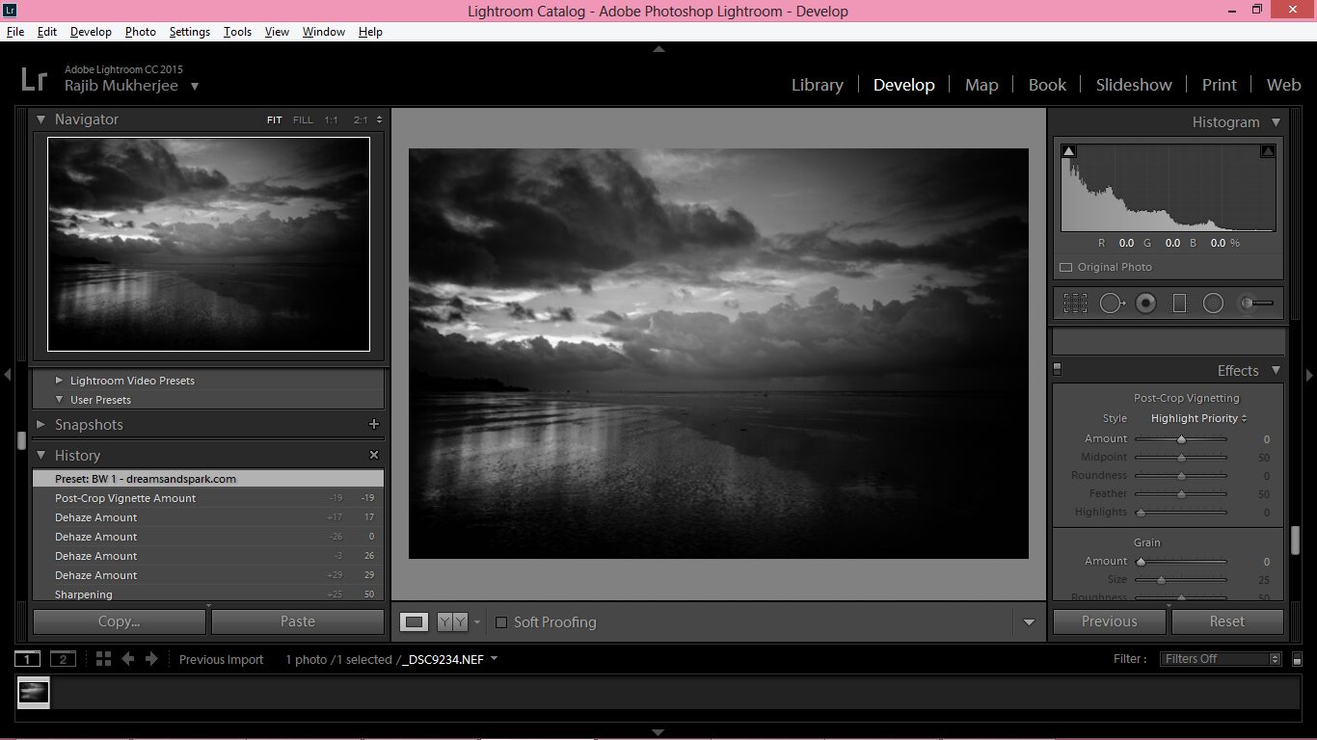Viewport: 1317px width, 740px height.
Task: Open the Highlight Priority style dropdown
Action: pyautogui.click(x=1199, y=418)
